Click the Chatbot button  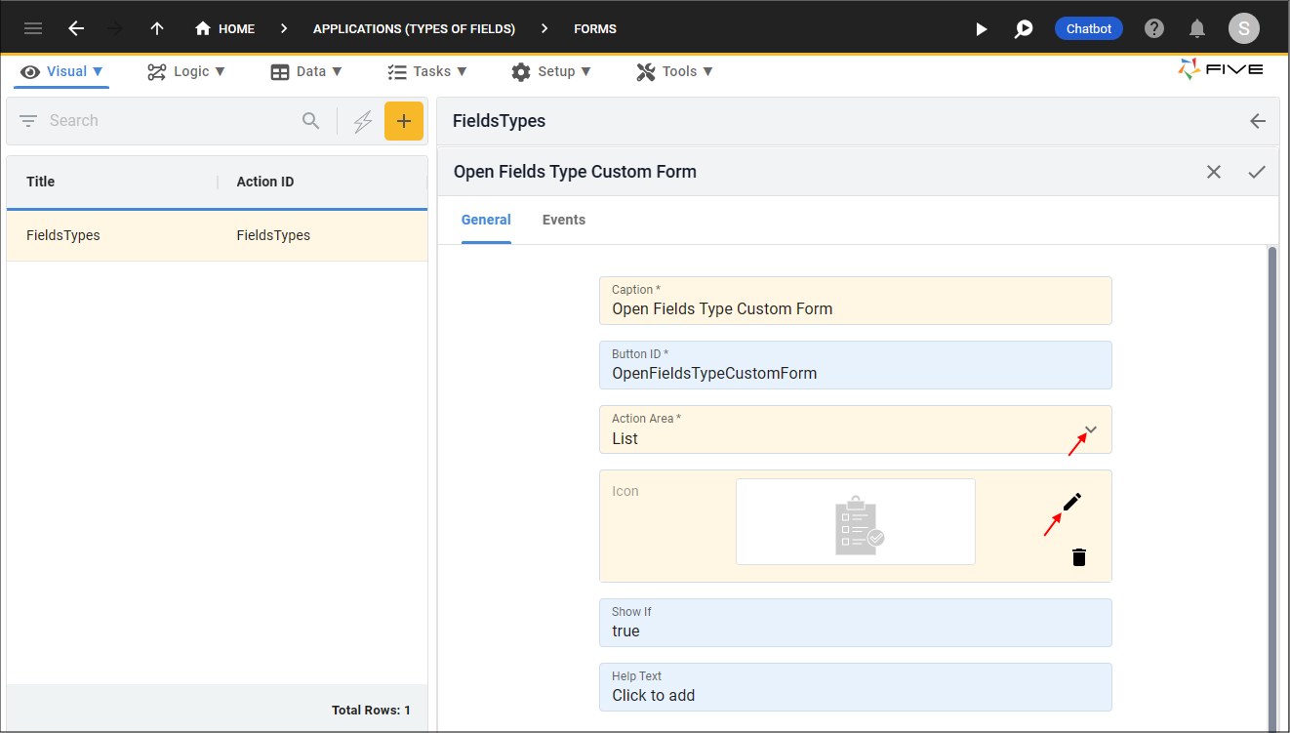(1088, 29)
